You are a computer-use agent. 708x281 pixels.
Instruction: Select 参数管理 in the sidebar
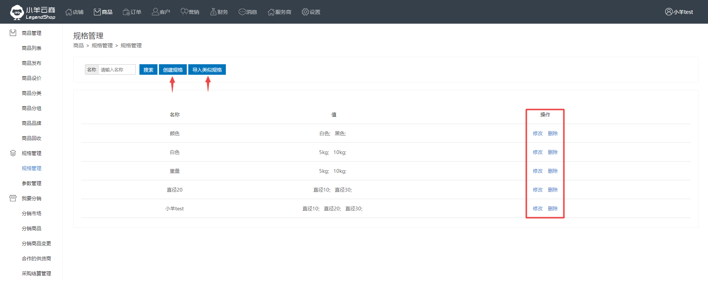(x=32, y=183)
